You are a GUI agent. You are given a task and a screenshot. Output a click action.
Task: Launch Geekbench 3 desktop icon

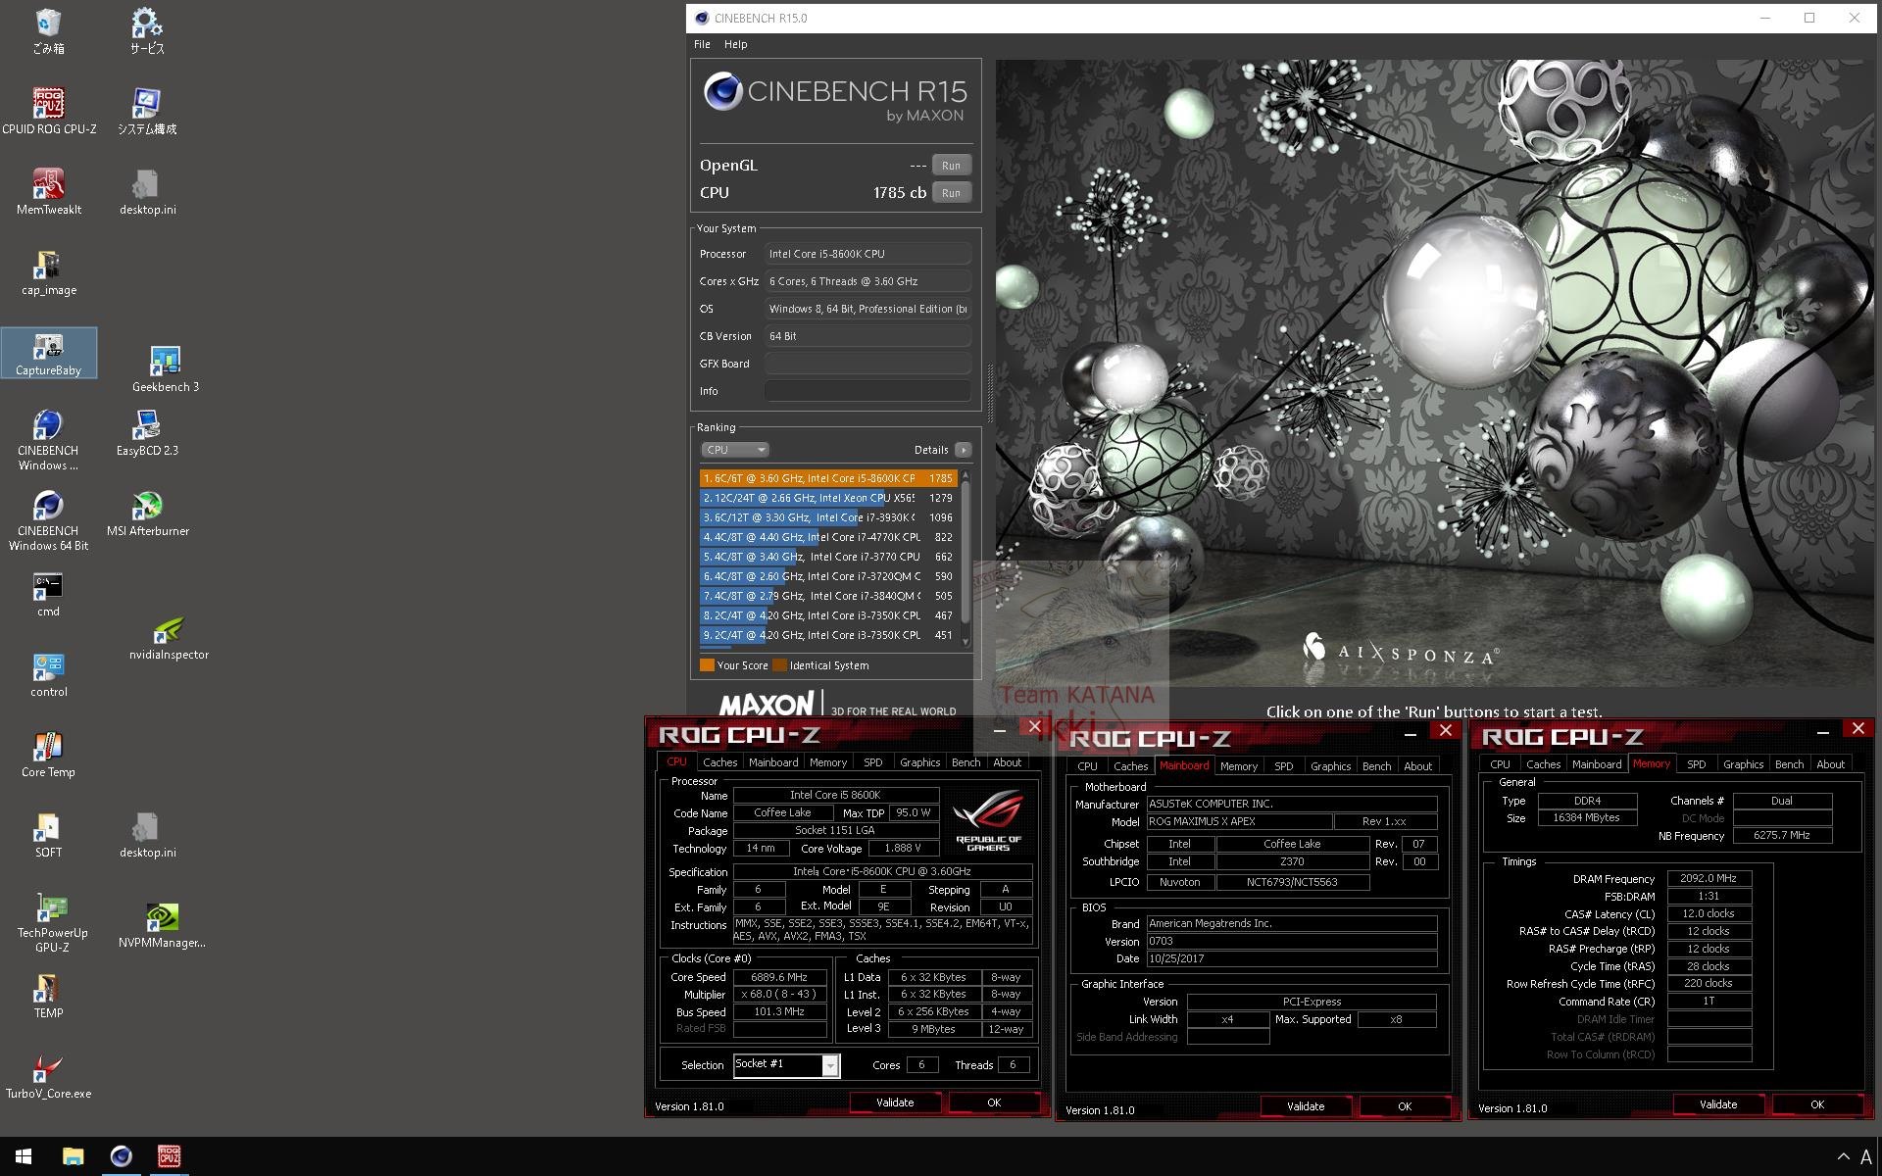(166, 369)
